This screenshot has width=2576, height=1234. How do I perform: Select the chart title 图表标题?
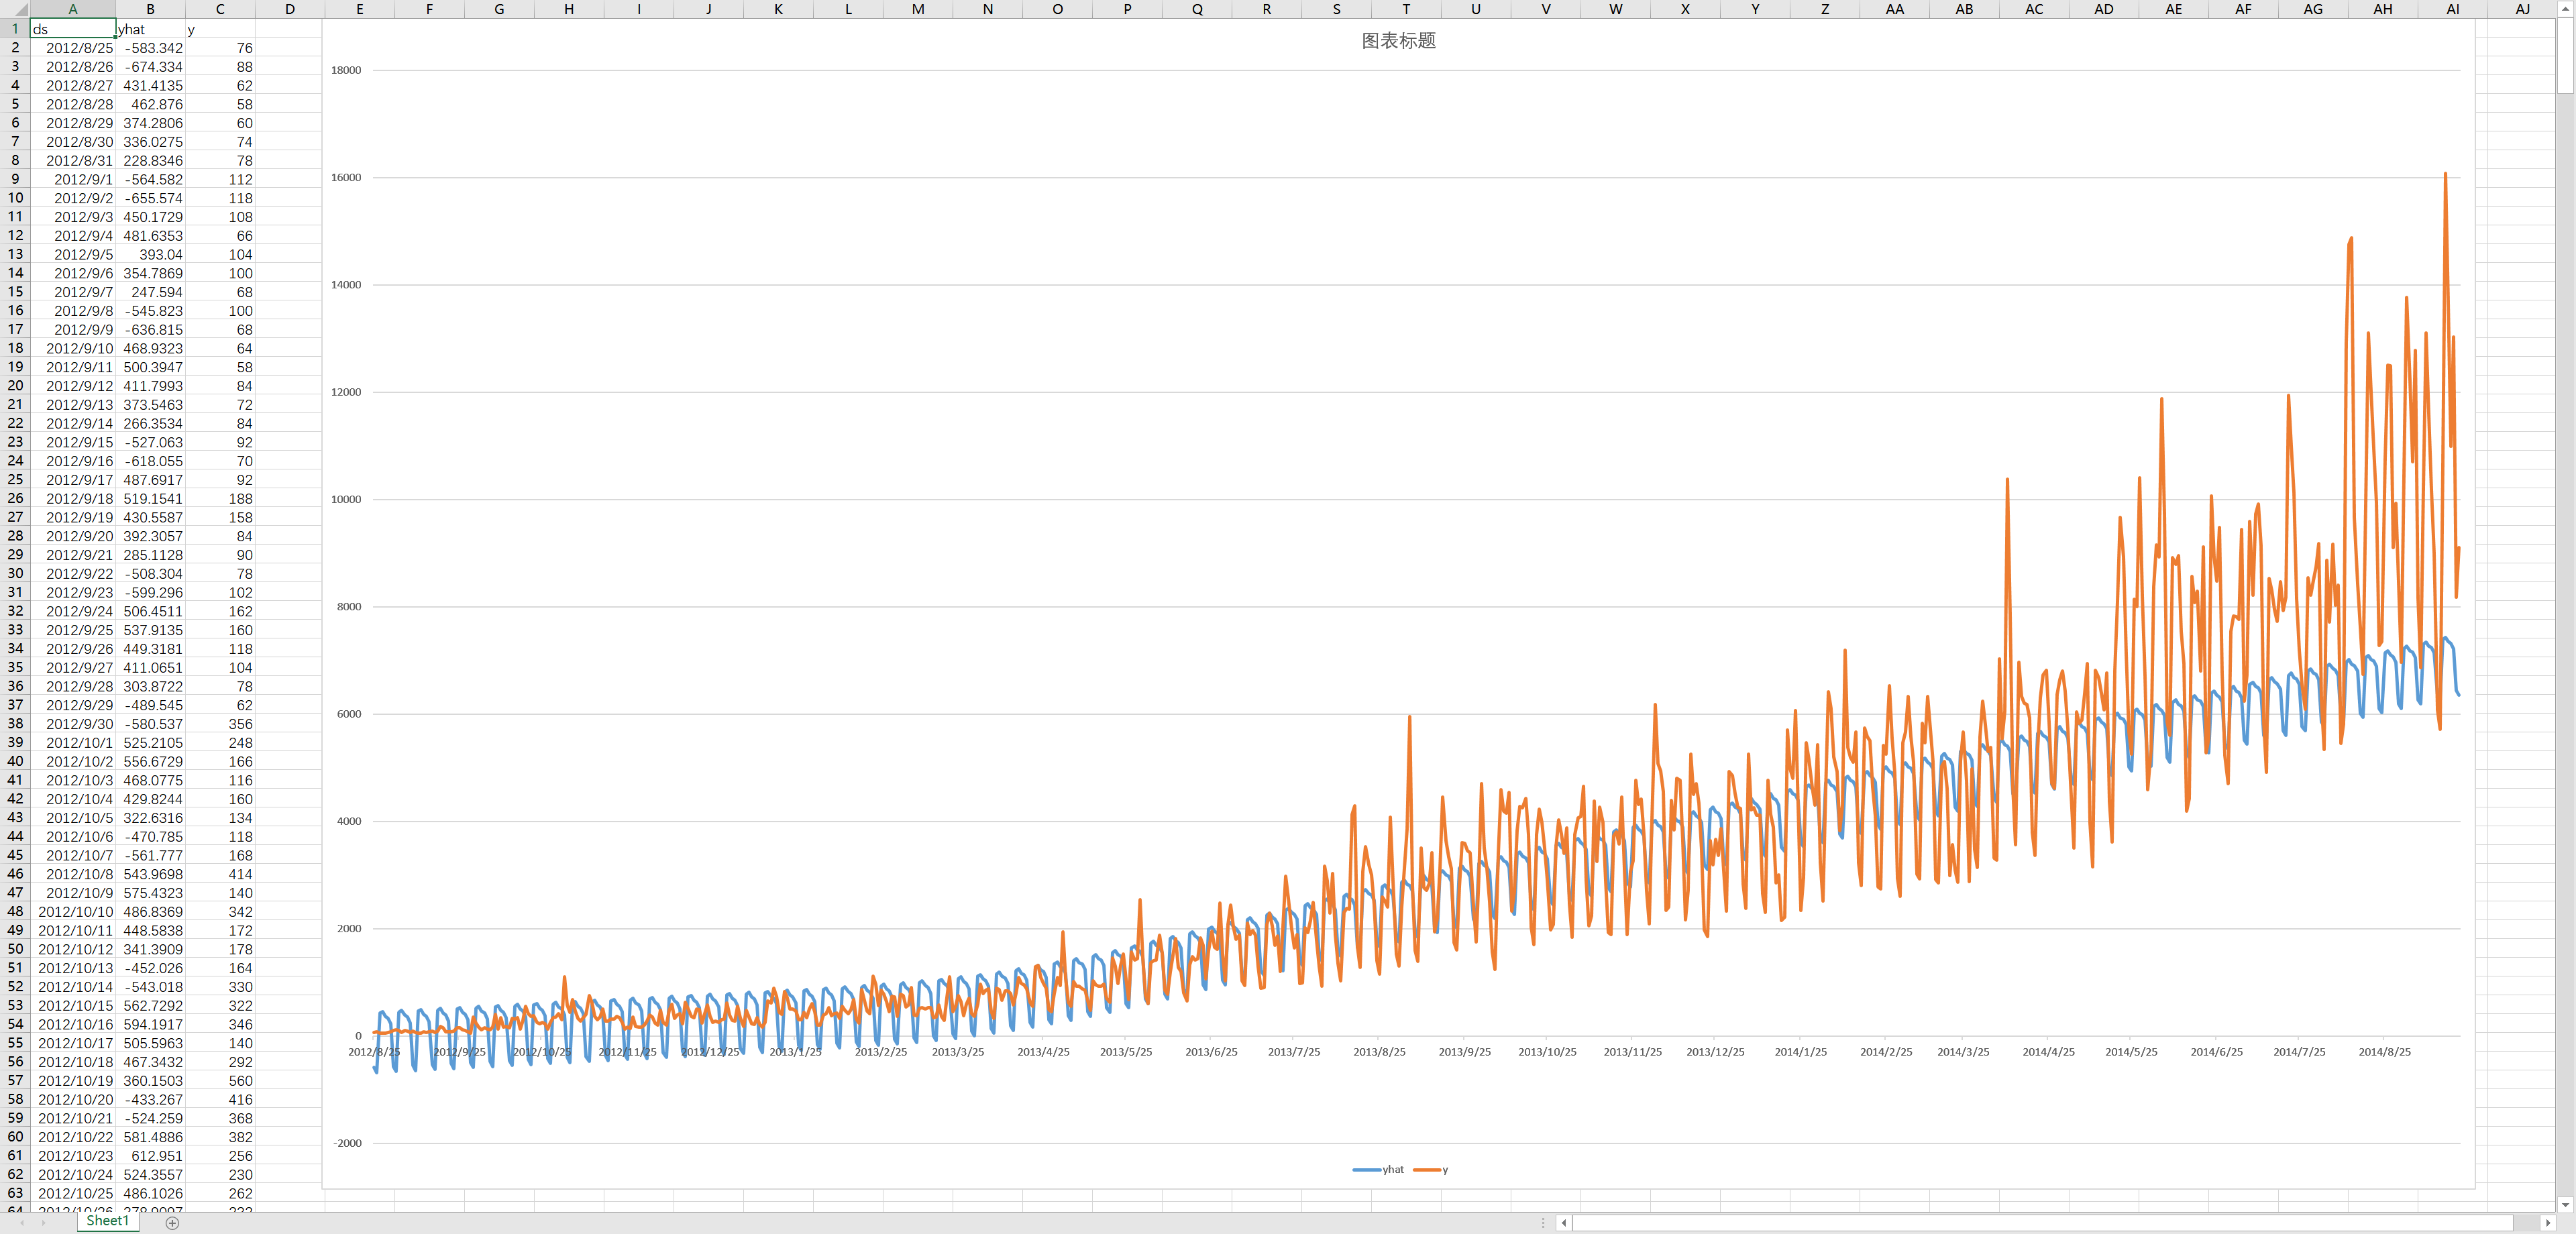pyautogui.click(x=1398, y=41)
